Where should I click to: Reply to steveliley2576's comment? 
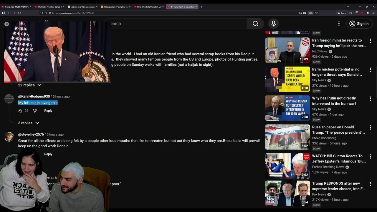[48, 154]
